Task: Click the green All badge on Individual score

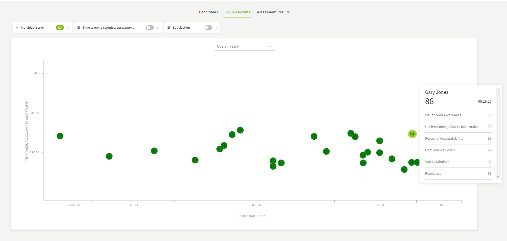Action: click(60, 28)
